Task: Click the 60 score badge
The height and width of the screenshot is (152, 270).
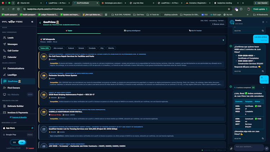Action: [x=44, y=57]
